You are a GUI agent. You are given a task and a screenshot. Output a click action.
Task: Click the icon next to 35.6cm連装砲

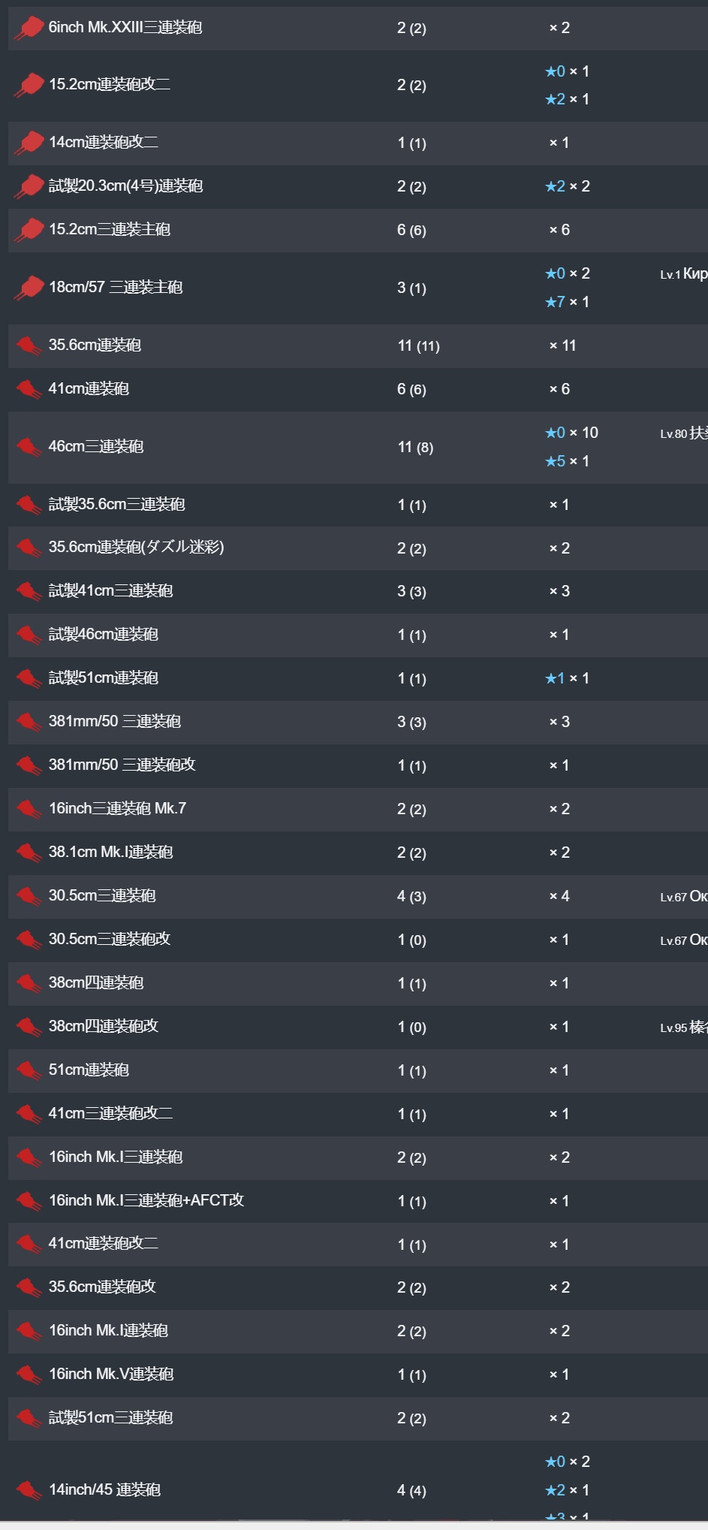29,346
